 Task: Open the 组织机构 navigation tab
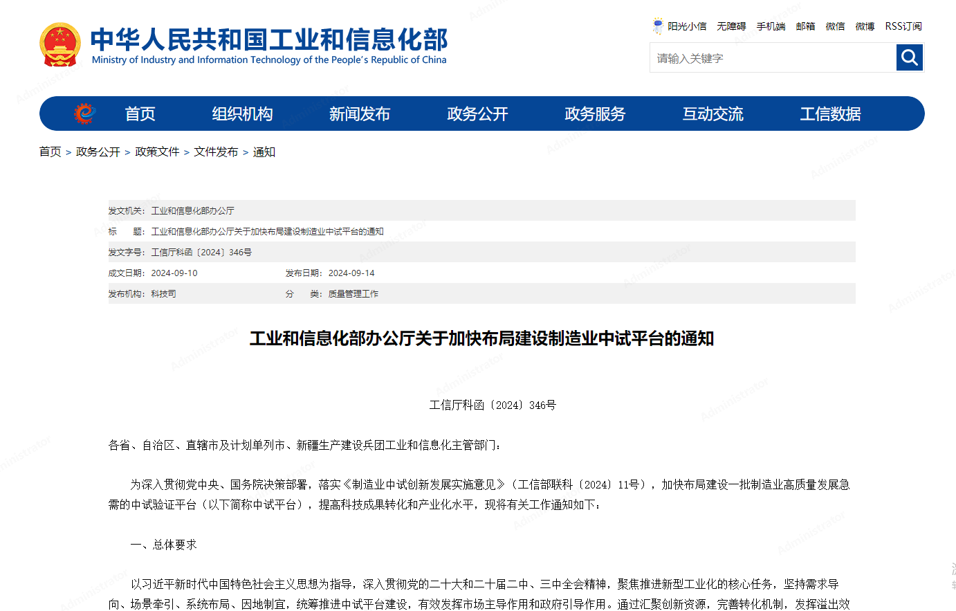(x=242, y=114)
